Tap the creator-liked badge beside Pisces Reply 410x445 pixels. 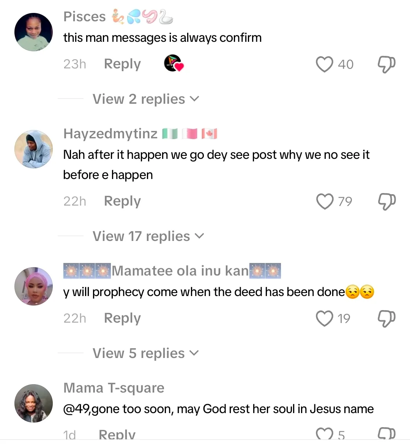tap(173, 63)
